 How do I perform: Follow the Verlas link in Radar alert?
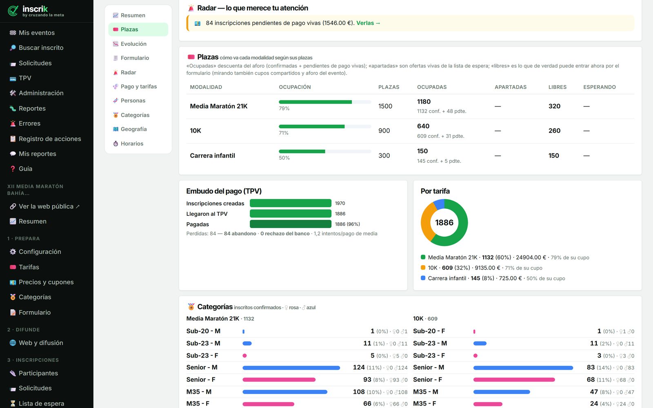coord(368,23)
